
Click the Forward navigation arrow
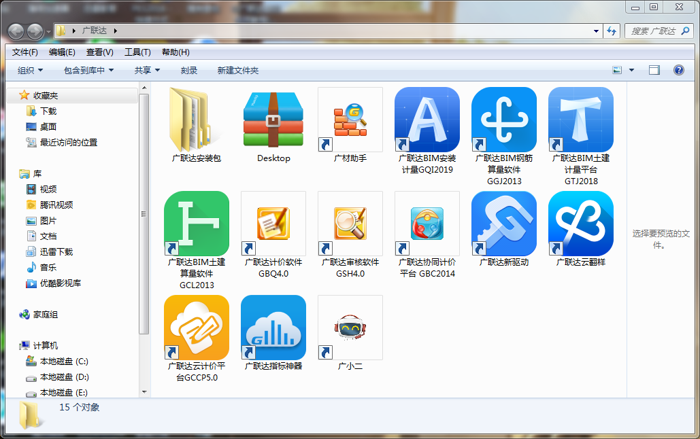[x=35, y=31]
